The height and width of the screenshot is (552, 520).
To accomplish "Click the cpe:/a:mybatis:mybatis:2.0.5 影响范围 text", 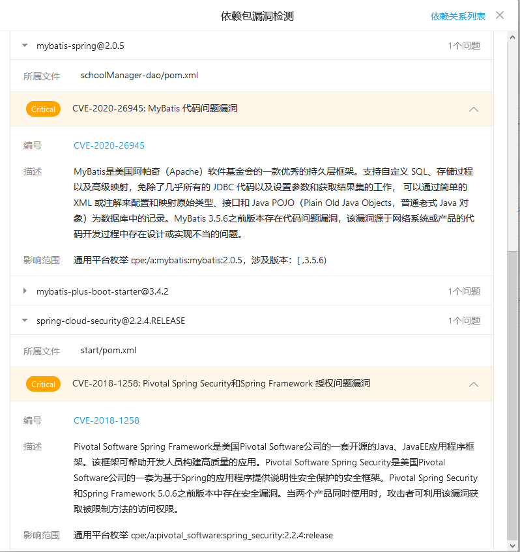I will tap(200, 260).
